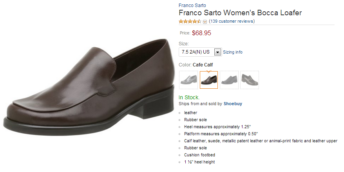Click the star rating icon
Viewport: 344px width, 172px height.
tap(190, 21)
